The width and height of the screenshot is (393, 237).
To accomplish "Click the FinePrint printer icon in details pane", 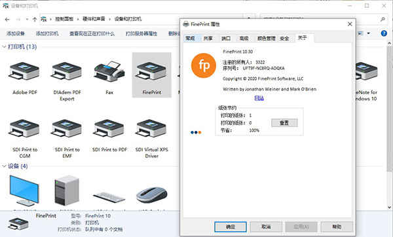I will click(18, 224).
